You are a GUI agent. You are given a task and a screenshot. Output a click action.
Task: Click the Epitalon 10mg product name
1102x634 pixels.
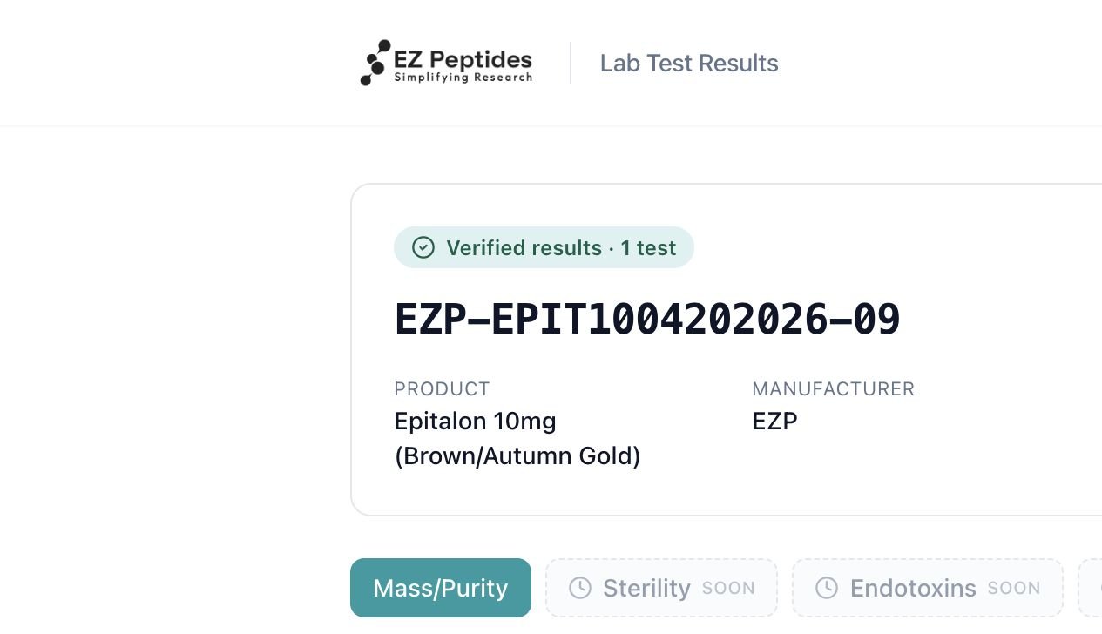pyautogui.click(x=475, y=422)
